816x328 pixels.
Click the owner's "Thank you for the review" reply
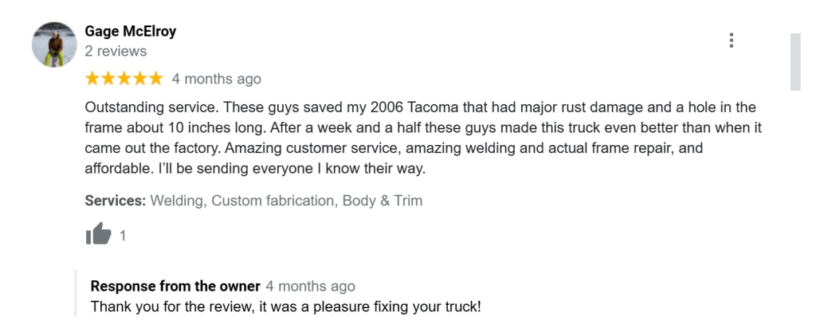(x=286, y=306)
